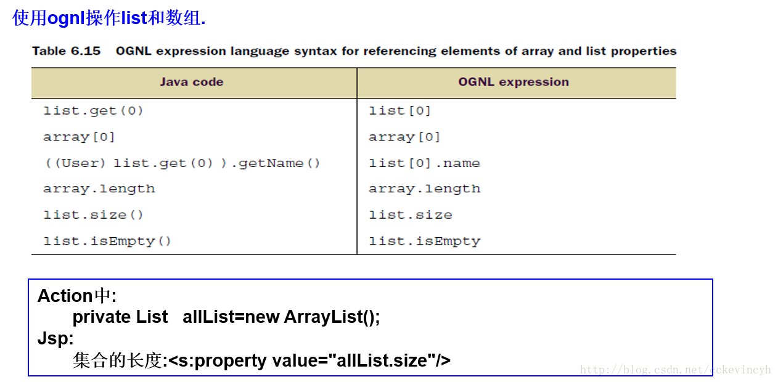Click the list.get(0) Java code cell
778x382 pixels.
93,111
